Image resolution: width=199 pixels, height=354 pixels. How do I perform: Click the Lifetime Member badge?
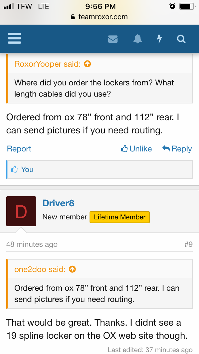tap(119, 217)
